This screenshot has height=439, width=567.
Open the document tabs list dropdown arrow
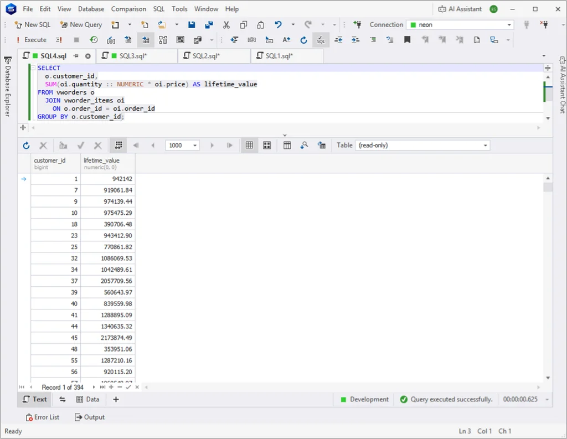pyautogui.click(x=544, y=56)
